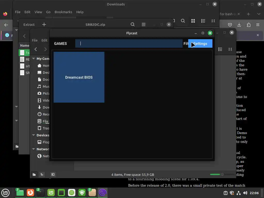This screenshot has height=198, width=264.
Task: Open new tab in Firefox
Action: click(x=248, y=14)
